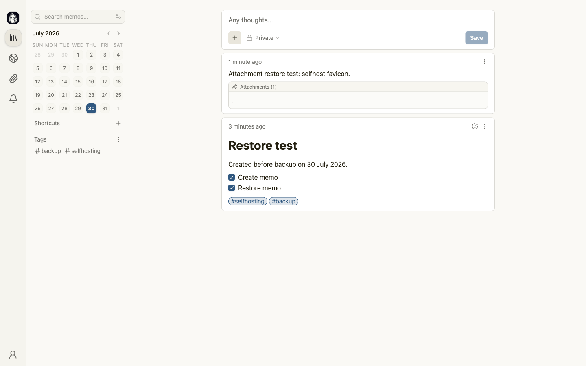586x366 pixels.
Task: Open the search filter settings icon
Action: tap(118, 17)
